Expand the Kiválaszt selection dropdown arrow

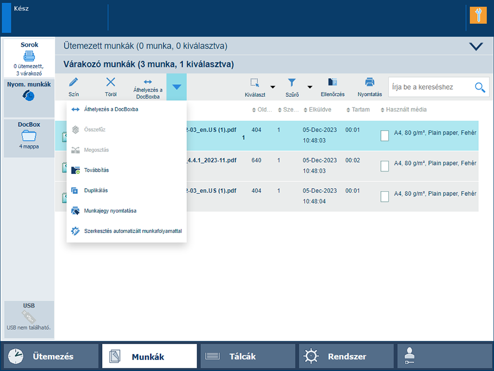pyautogui.click(x=272, y=87)
